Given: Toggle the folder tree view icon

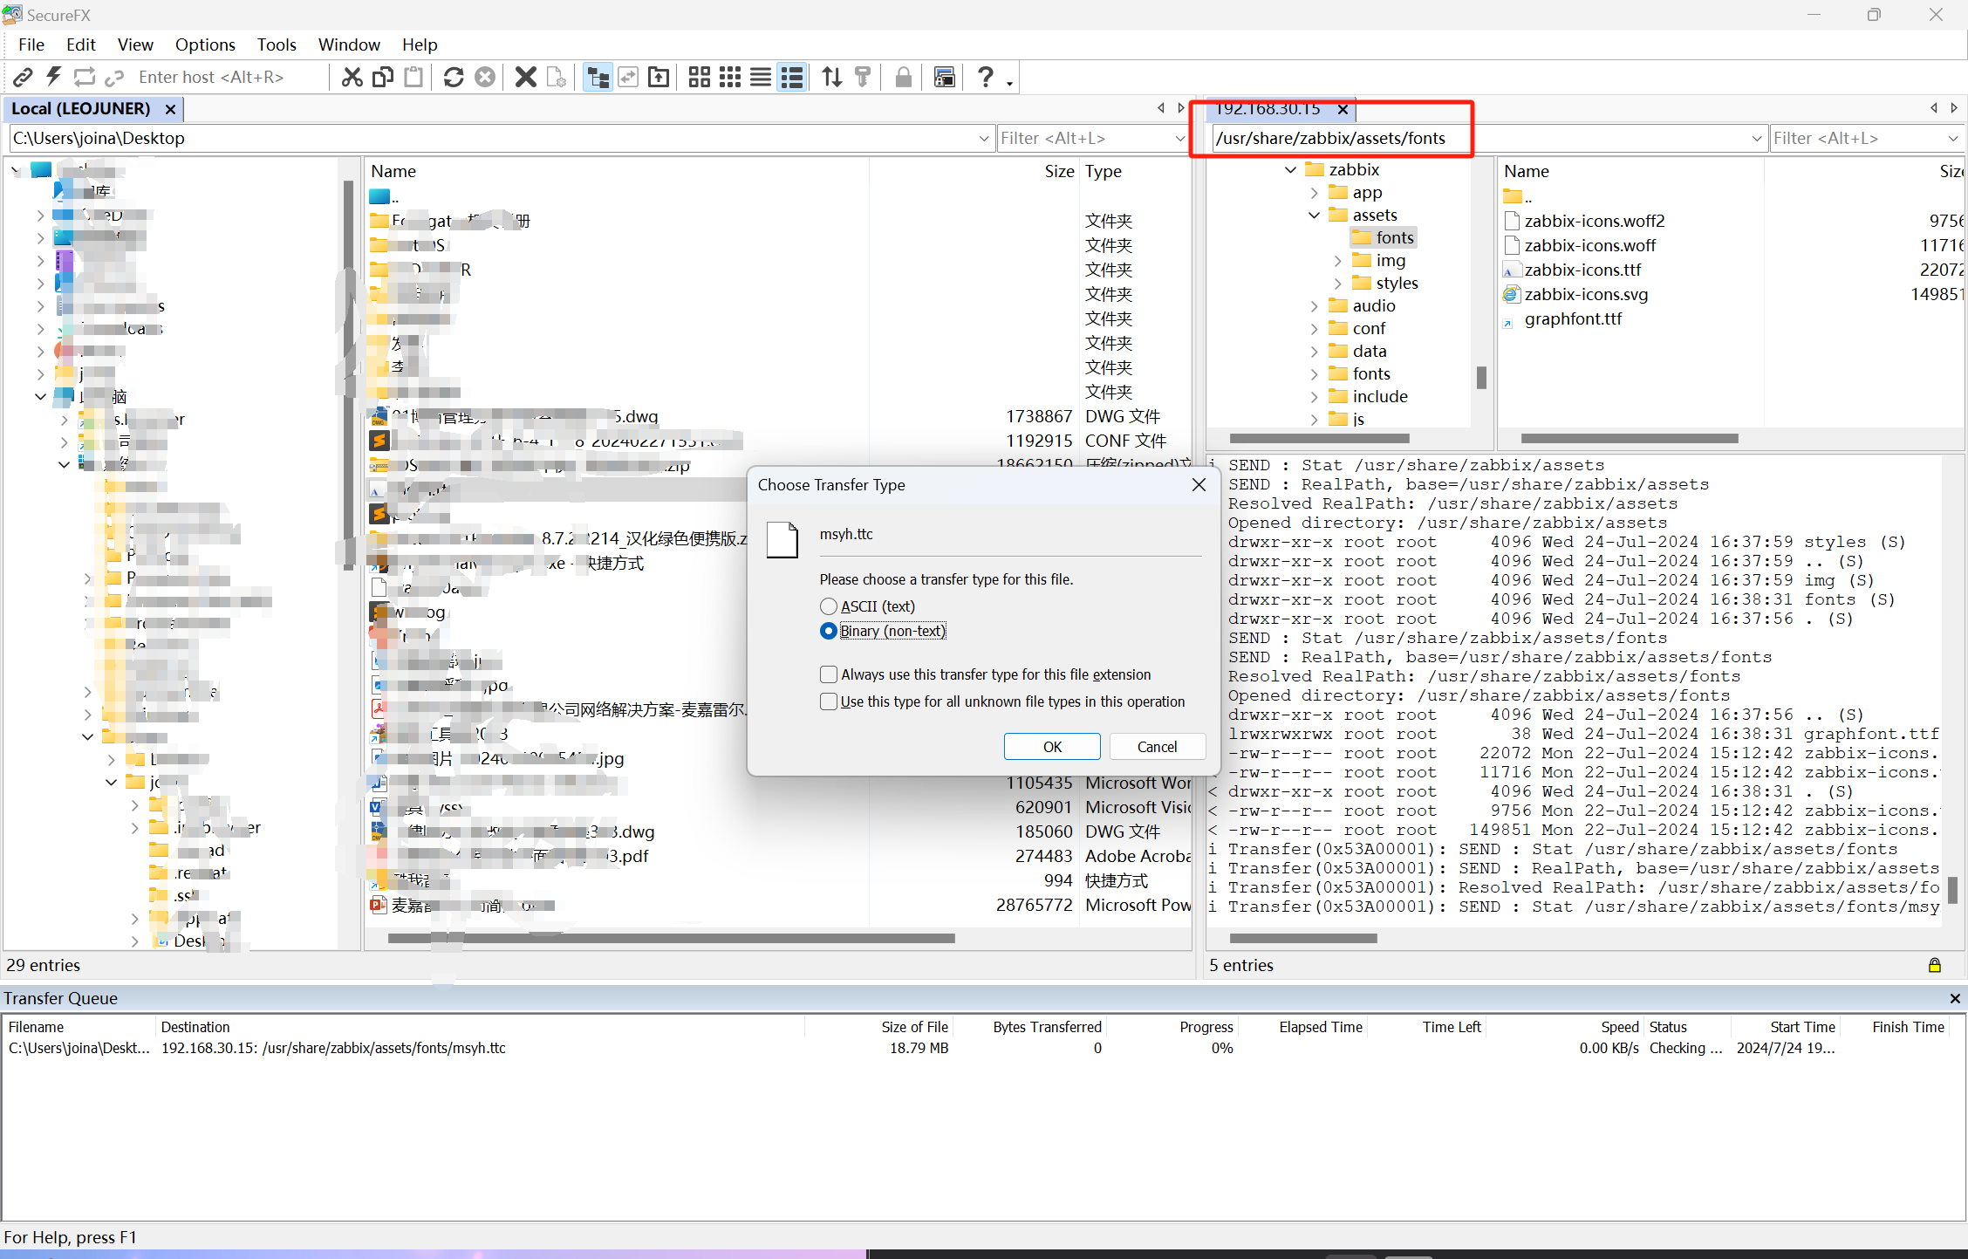Looking at the screenshot, I should 598,78.
